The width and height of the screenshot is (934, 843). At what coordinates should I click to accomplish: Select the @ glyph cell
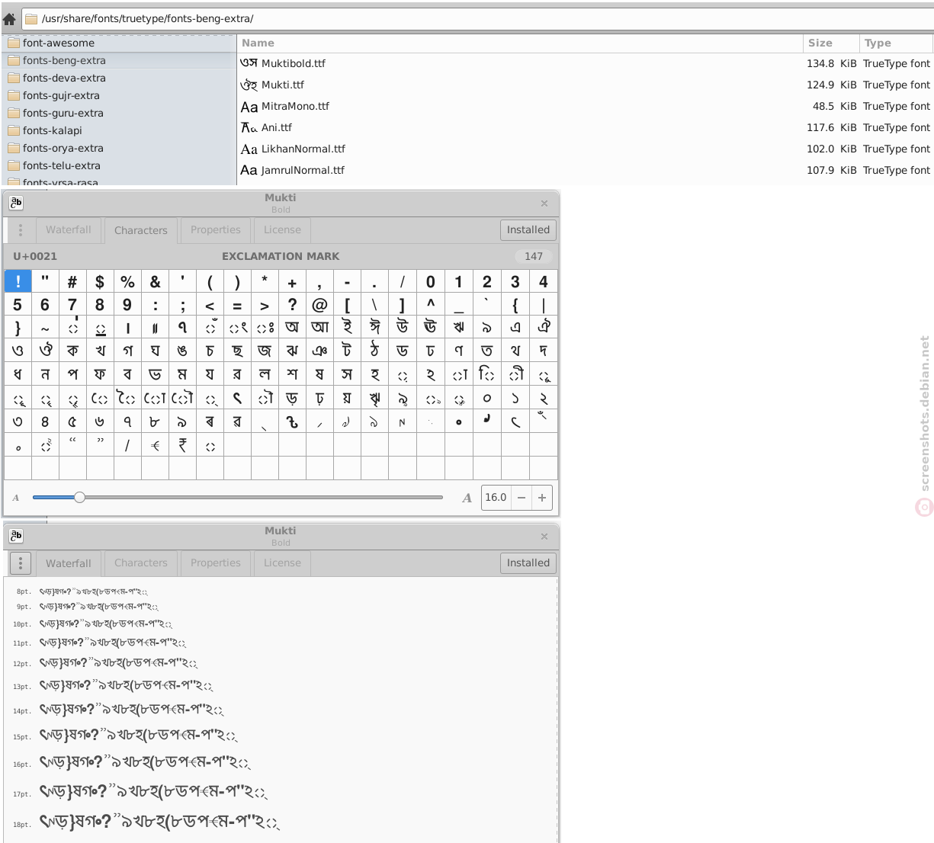(x=319, y=305)
